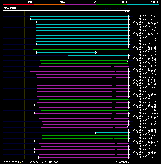
Task: Click the UniRef100_A5WE74 label
Action: (144, 155)
